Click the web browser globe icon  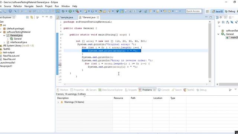[140, 11]
